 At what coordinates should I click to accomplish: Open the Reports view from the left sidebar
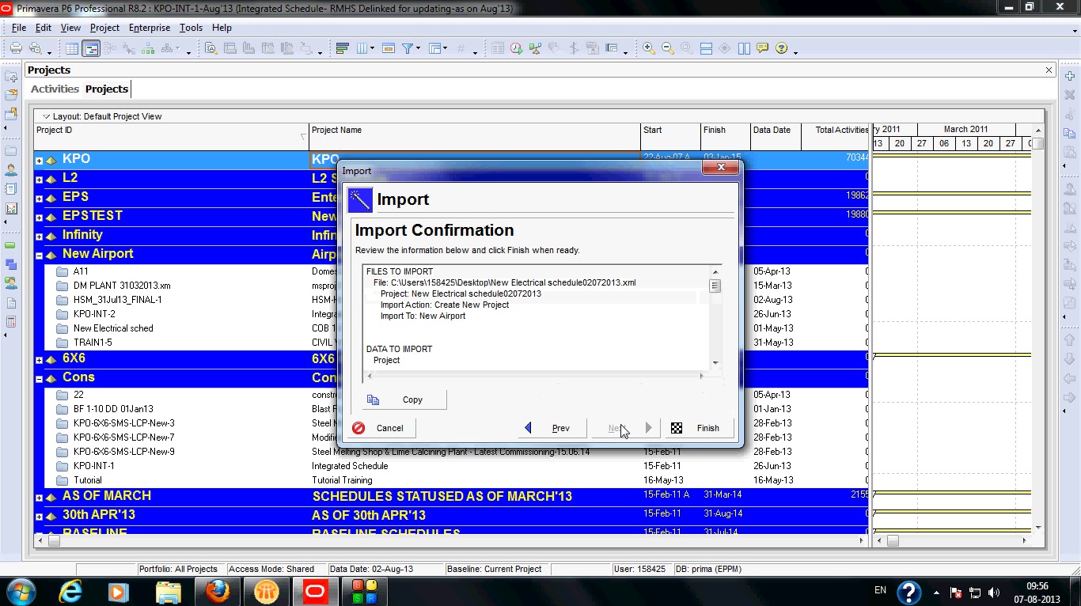click(11, 188)
